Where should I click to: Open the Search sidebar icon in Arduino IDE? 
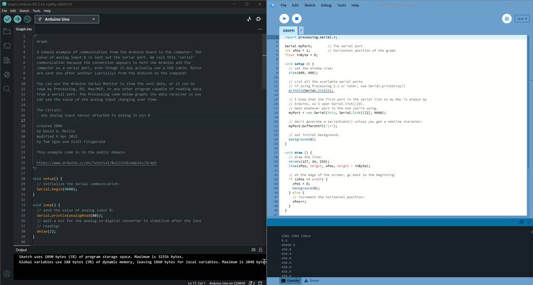(7, 89)
